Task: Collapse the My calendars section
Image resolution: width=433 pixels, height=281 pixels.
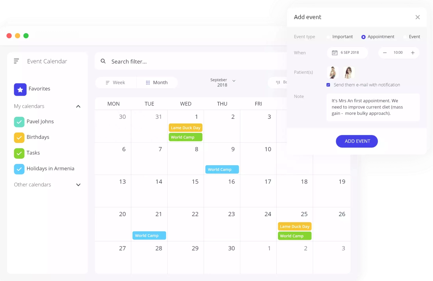Action: 78,106
